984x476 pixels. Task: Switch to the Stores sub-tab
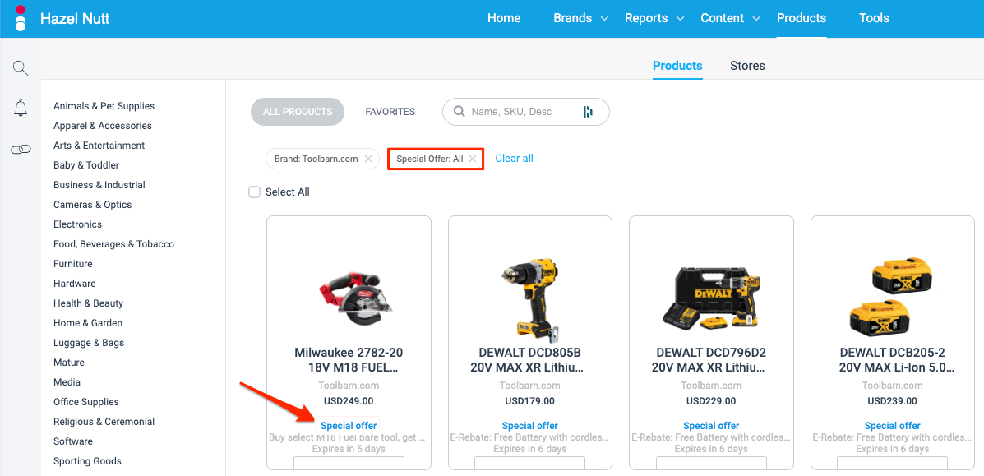(x=747, y=65)
